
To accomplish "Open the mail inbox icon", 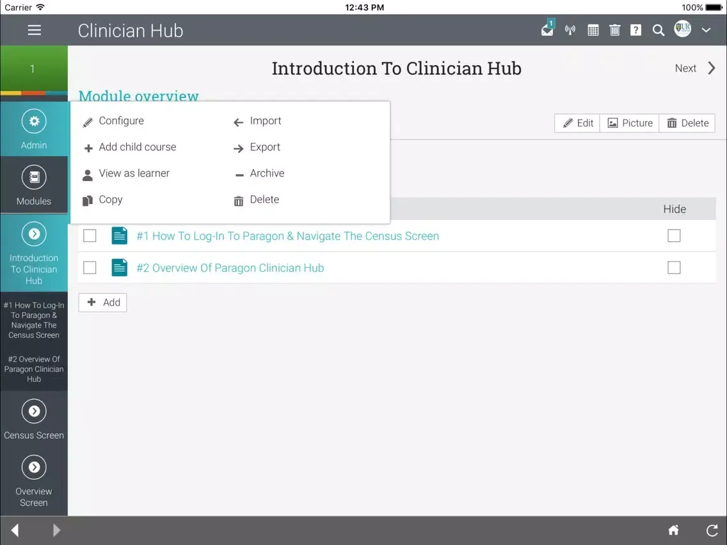I will tap(548, 29).
